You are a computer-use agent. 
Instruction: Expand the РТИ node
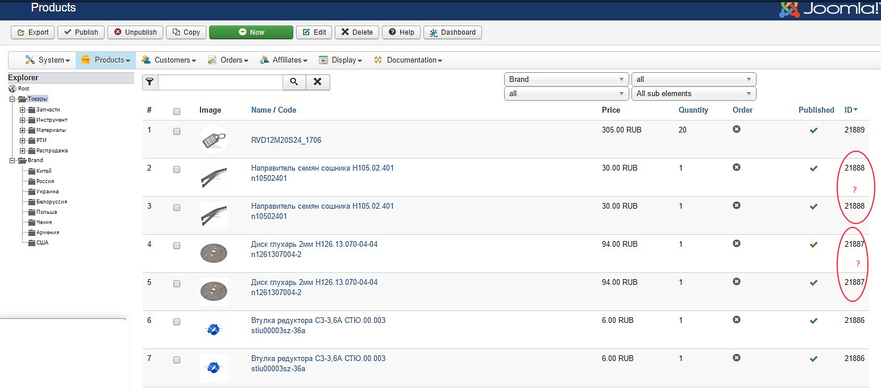(x=23, y=140)
